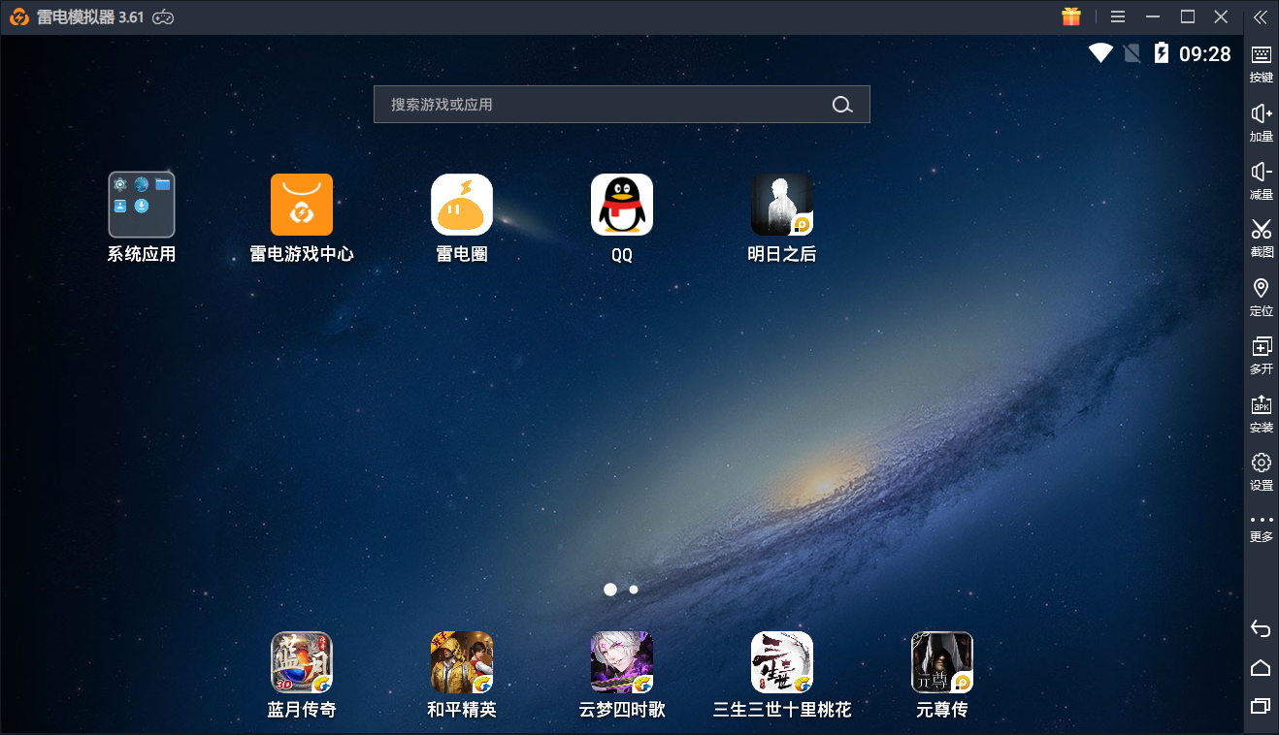This screenshot has width=1279, height=735.
Task: Switch to second home page dot
Action: [x=634, y=589]
